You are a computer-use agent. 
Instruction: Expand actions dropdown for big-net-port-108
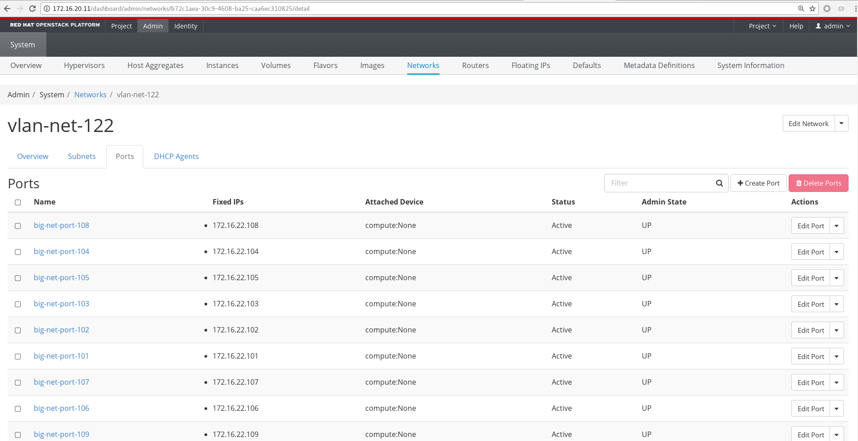(x=837, y=226)
